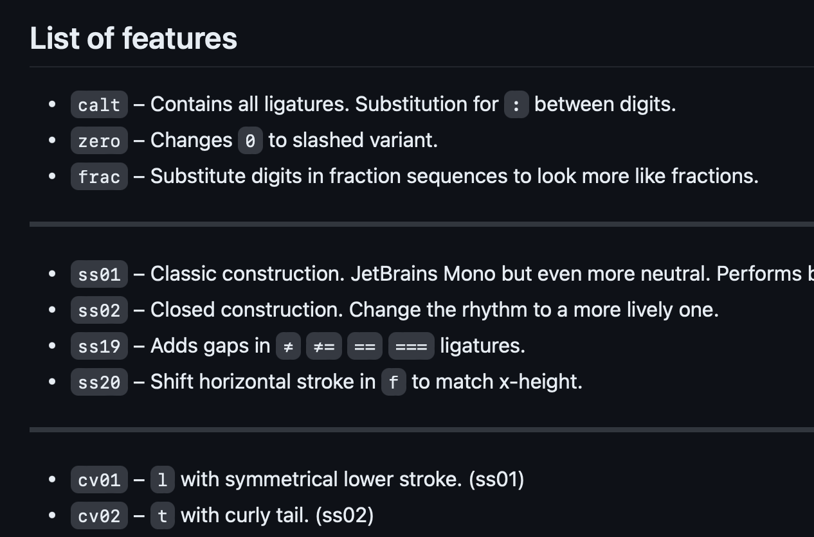Screen dimensions: 814x537
Task: Click the == ligature code badge
Action: tap(365, 346)
